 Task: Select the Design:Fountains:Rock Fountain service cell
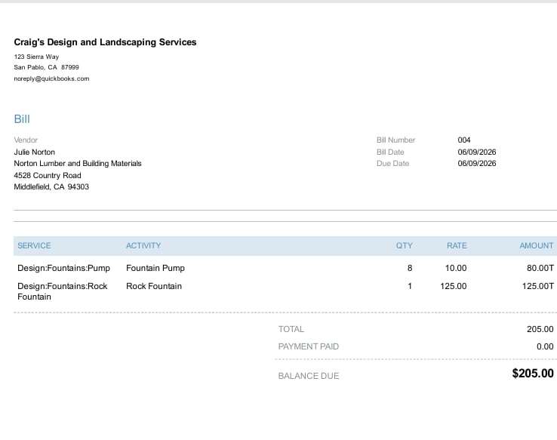pos(63,291)
